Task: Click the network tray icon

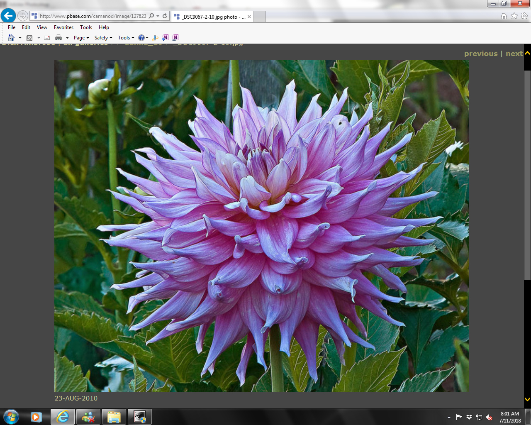Action: pos(479,417)
